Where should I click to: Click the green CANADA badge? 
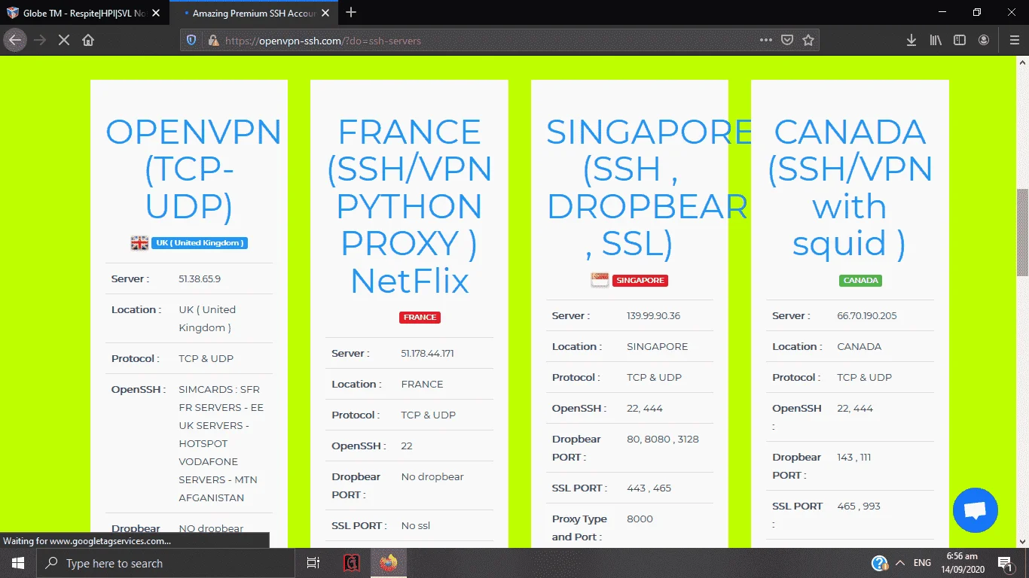[860, 280]
